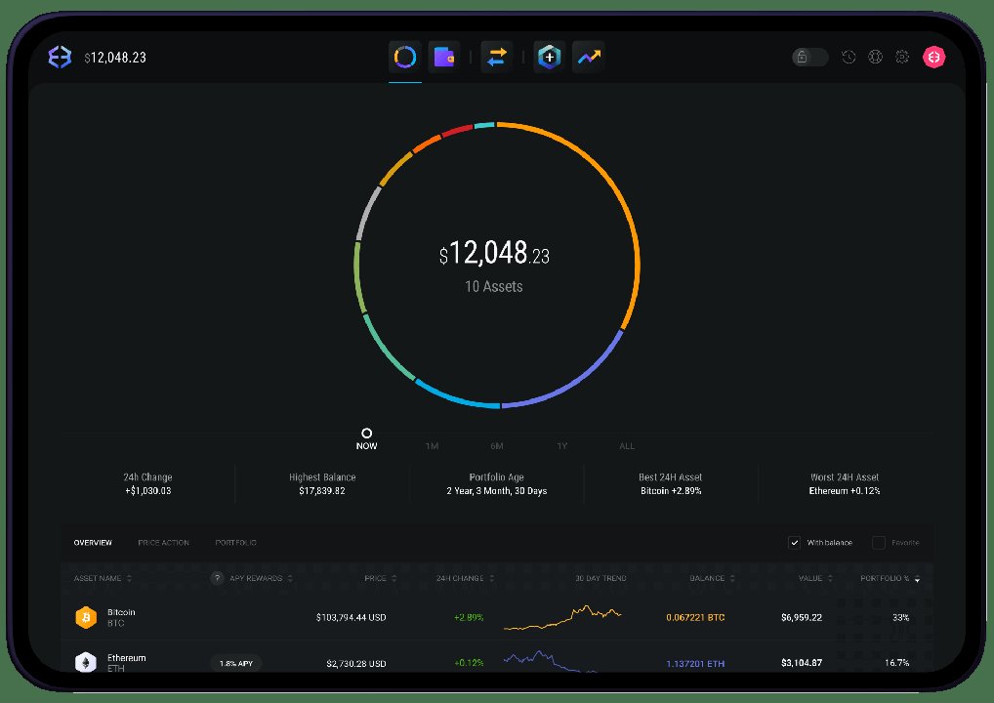994x703 pixels.
Task: Toggle the wallet lock switch
Action: tap(809, 58)
